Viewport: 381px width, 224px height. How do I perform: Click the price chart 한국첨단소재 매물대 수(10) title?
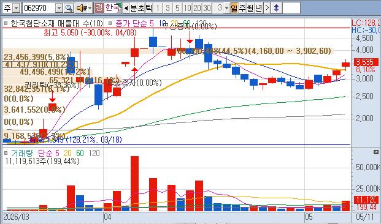pyautogui.click(x=57, y=23)
